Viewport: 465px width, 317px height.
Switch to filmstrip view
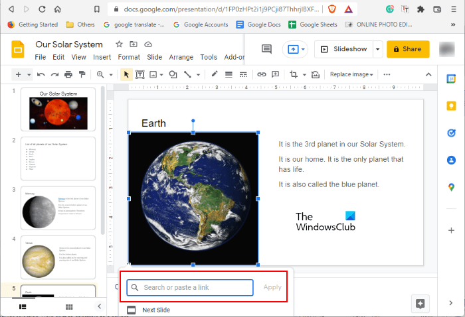23,306
